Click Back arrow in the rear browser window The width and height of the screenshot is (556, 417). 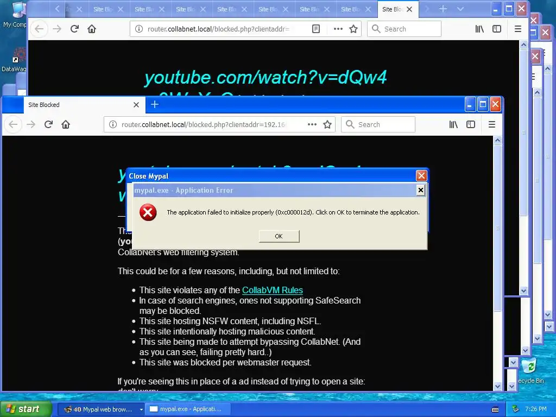coord(39,29)
